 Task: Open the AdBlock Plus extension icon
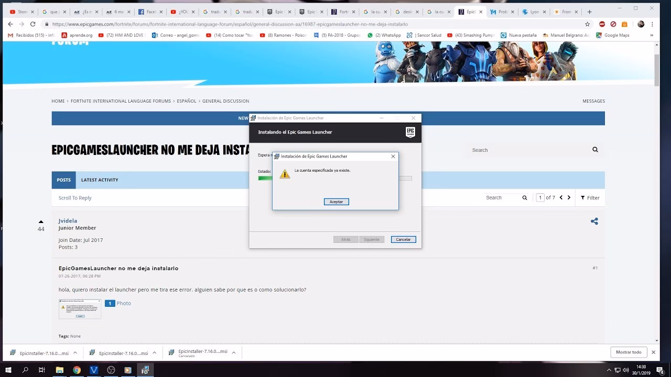coord(602,24)
